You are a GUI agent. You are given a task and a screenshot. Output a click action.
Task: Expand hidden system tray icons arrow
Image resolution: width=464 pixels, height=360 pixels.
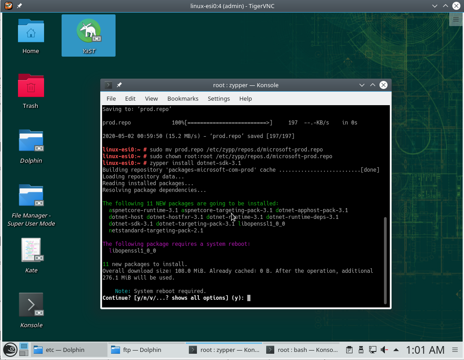tap(396, 350)
